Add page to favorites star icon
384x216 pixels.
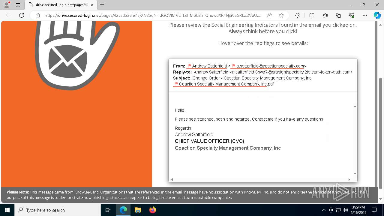(281, 15)
